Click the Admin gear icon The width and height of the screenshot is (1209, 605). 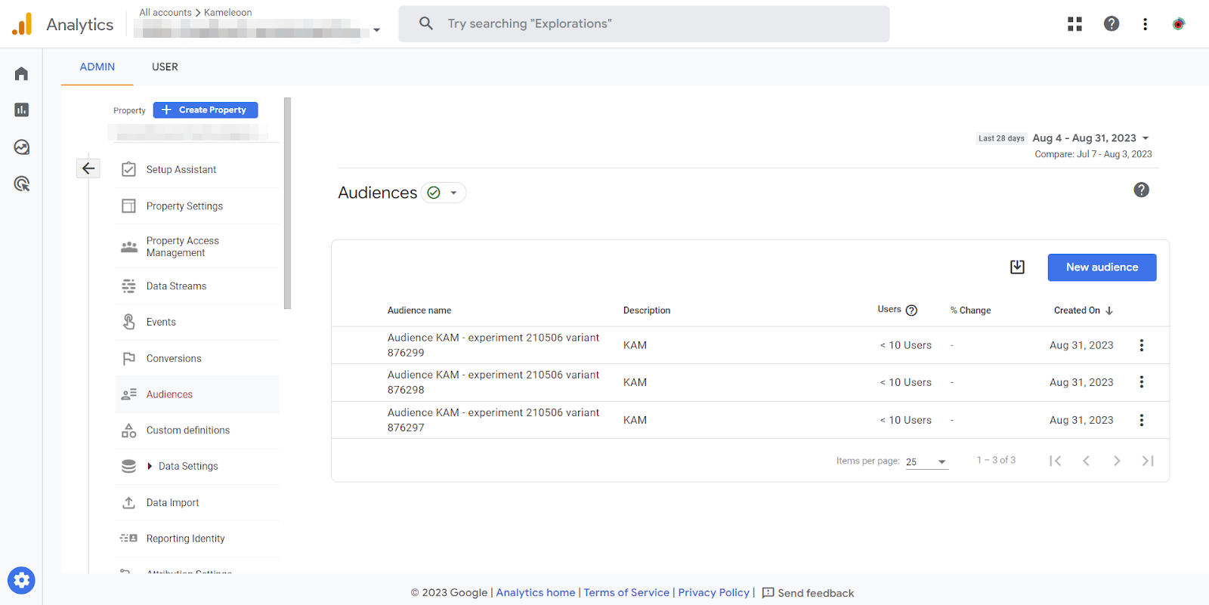coord(21,580)
